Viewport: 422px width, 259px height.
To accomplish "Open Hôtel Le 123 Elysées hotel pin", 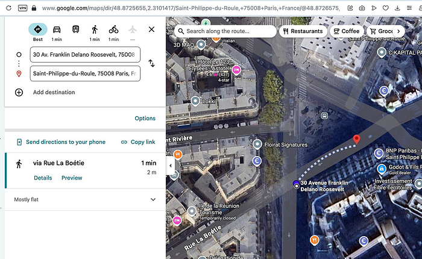I will click(x=236, y=70).
